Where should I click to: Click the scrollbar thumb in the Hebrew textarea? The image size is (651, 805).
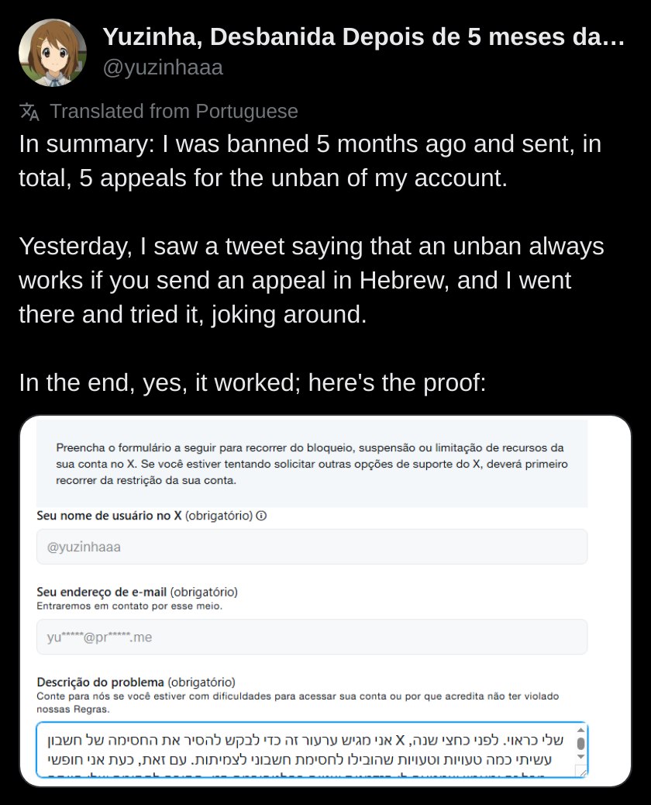click(x=580, y=744)
